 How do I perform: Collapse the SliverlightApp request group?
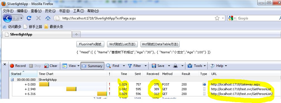tap(12, 80)
